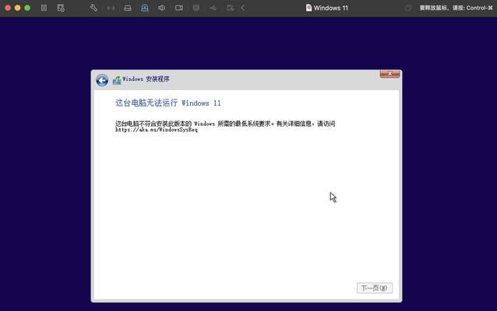Click the printer device icon in toolbar
Viewport: 497px width, 311px height.
[196, 8]
